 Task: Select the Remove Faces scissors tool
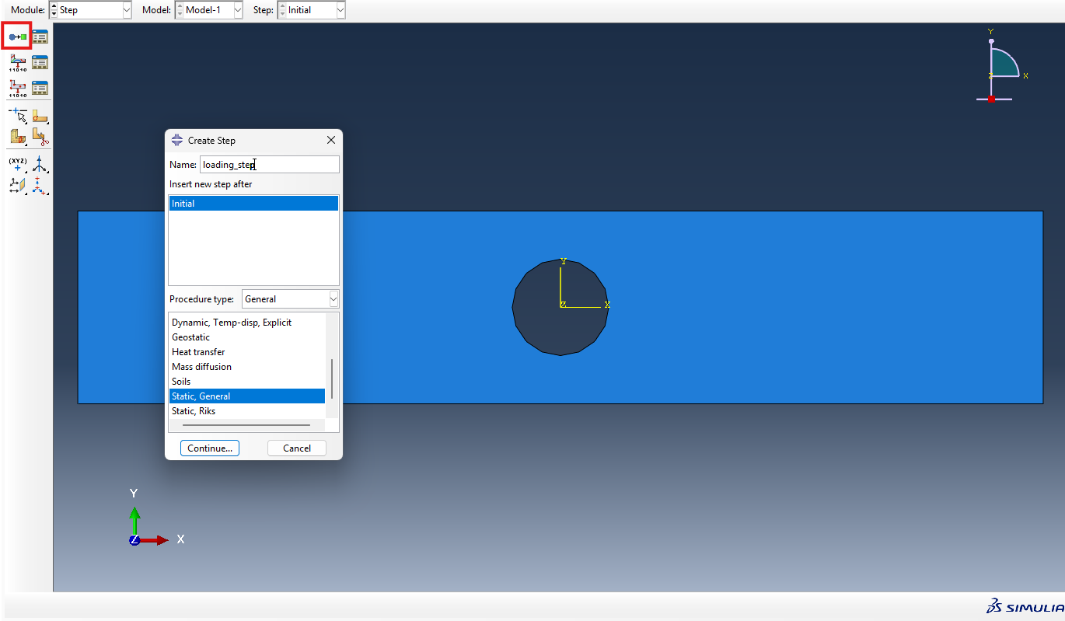point(40,137)
